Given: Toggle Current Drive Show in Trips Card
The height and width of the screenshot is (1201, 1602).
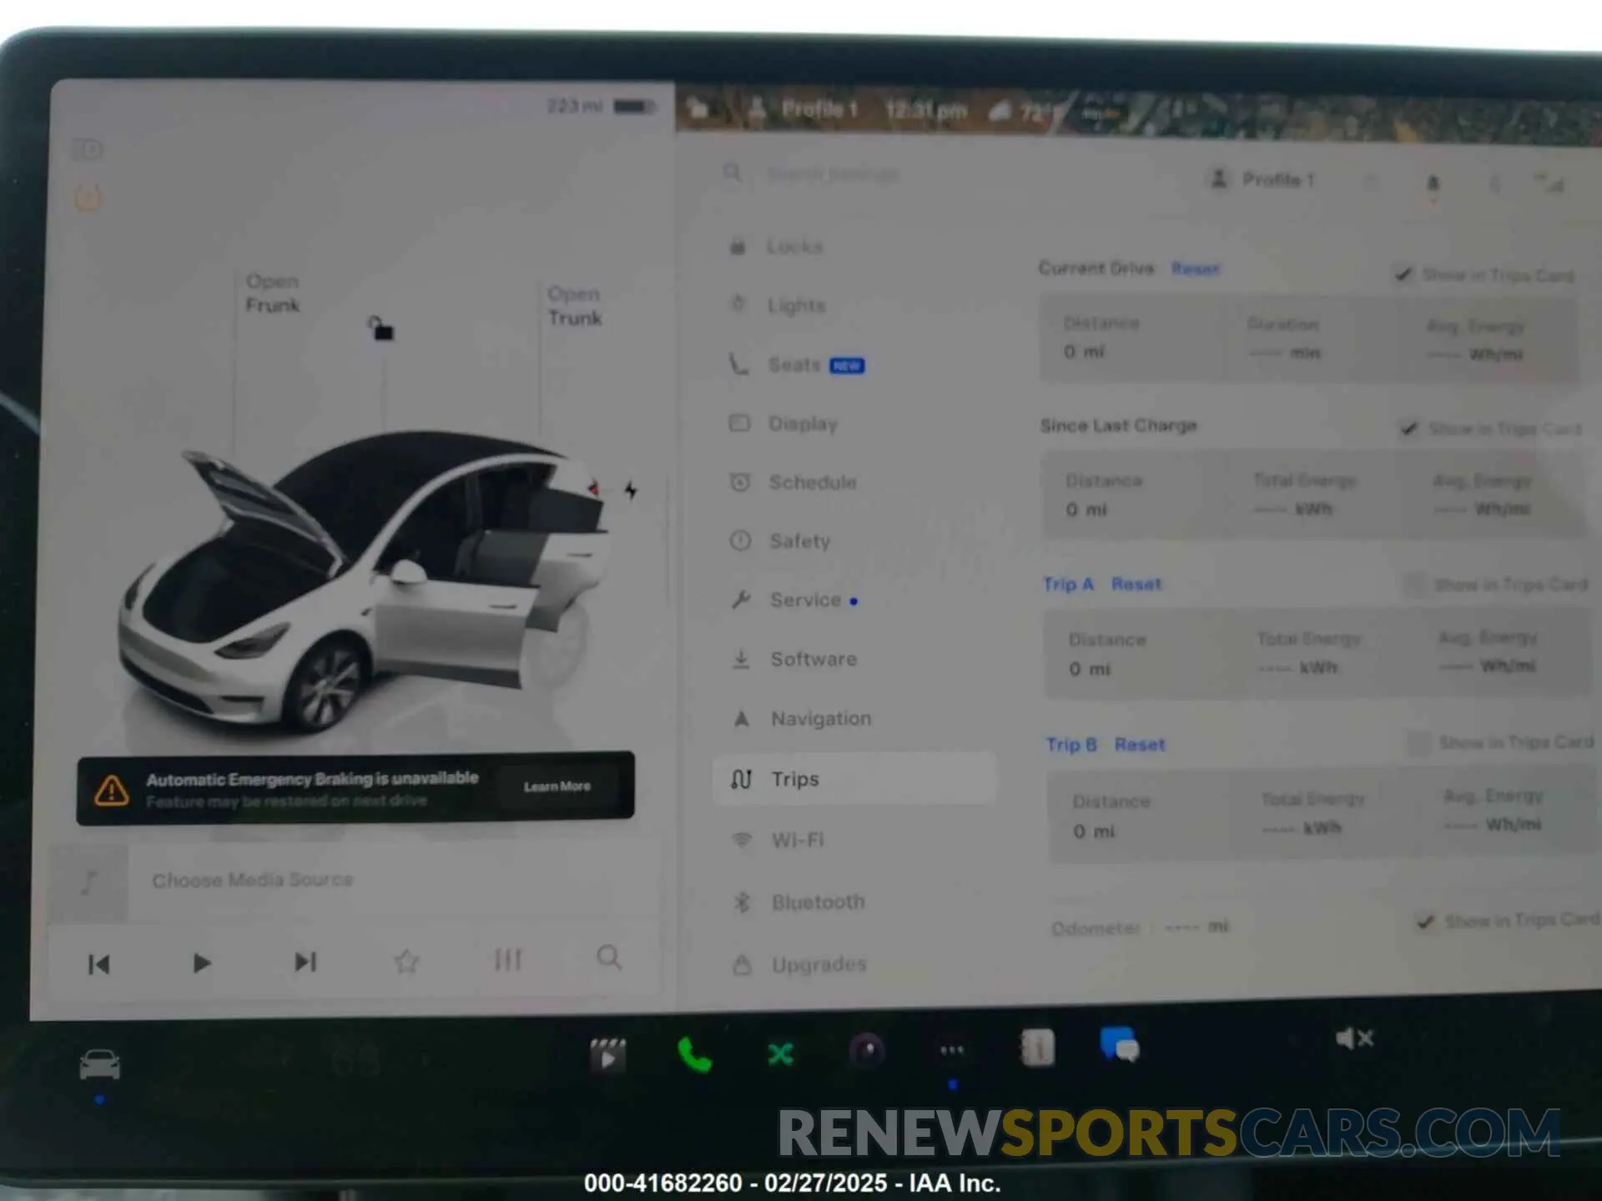Looking at the screenshot, I should (x=1403, y=274).
